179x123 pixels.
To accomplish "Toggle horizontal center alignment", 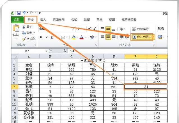I will pyautogui.click(x=108, y=37).
